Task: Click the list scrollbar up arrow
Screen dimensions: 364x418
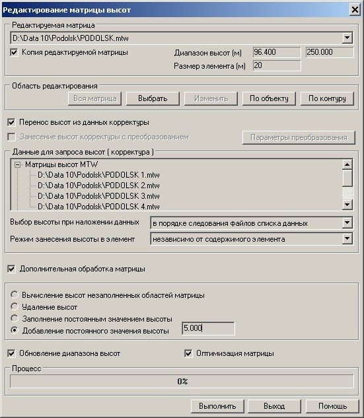Action: click(x=347, y=164)
